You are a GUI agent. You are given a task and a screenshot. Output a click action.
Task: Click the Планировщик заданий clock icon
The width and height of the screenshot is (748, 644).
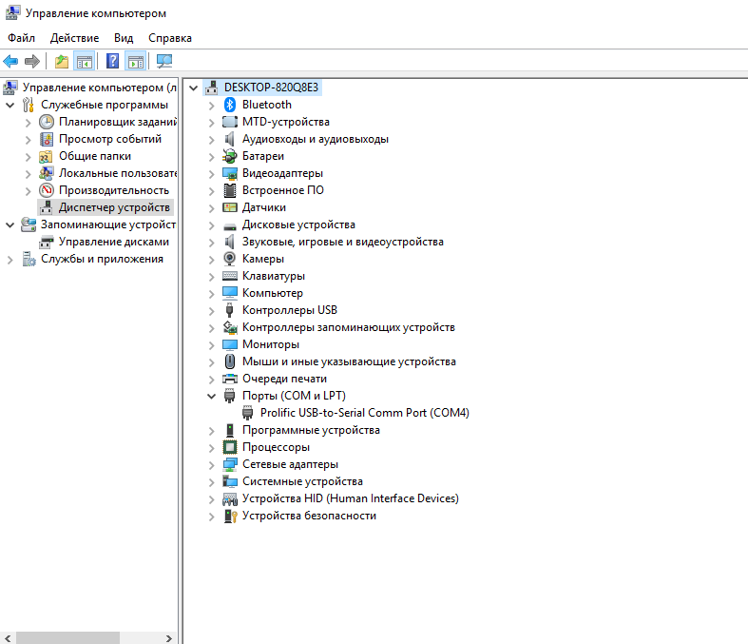click(x=47, y=122)
